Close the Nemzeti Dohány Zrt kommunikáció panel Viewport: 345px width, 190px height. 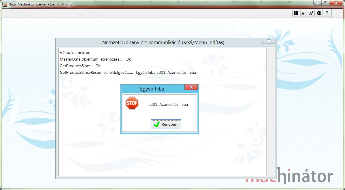[x=269, y=41]
